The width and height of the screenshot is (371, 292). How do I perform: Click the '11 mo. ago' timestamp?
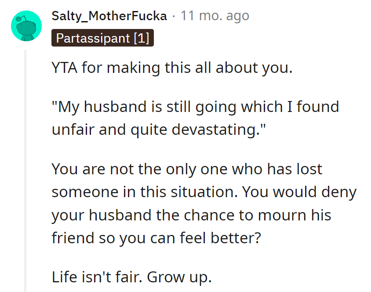[215, 16]
